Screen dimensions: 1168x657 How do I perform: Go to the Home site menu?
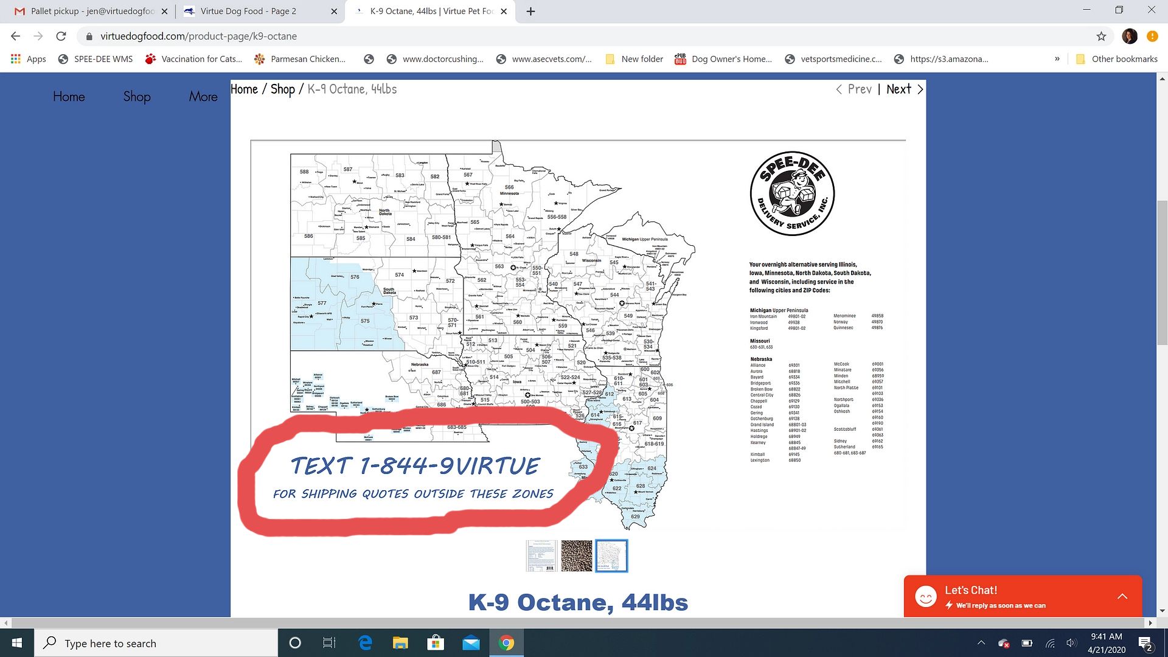tap(69, 97)
